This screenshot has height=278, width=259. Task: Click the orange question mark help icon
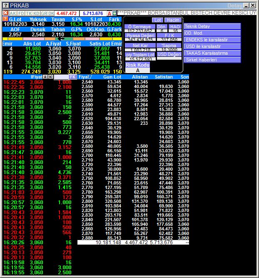coord(5,19)
